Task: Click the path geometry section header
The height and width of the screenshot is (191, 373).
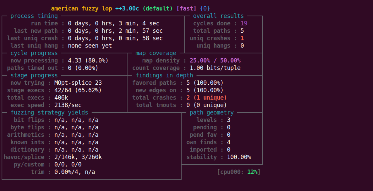Action: [x=212, y=113]
